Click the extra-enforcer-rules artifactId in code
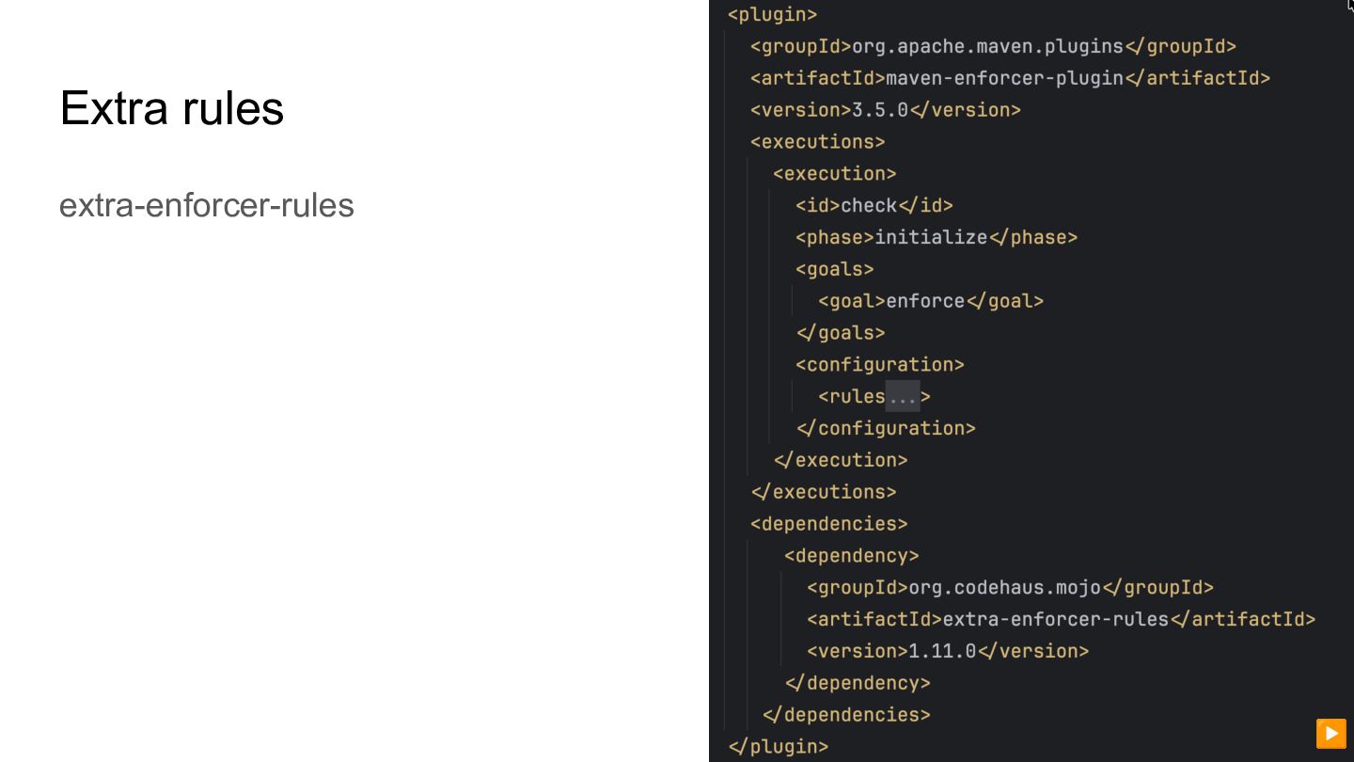Viewport: 1354px width, 762px height. click(x=1055, y=620)
